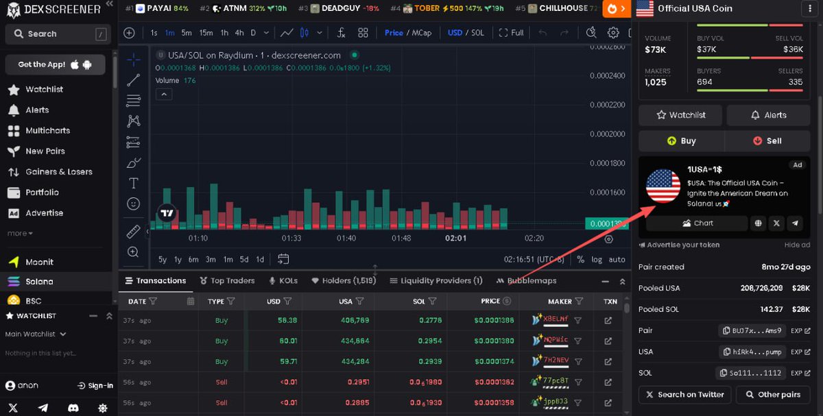Expand the transactions panel upward
Viewport: 823px width, 416px height.
coord(623,281)
